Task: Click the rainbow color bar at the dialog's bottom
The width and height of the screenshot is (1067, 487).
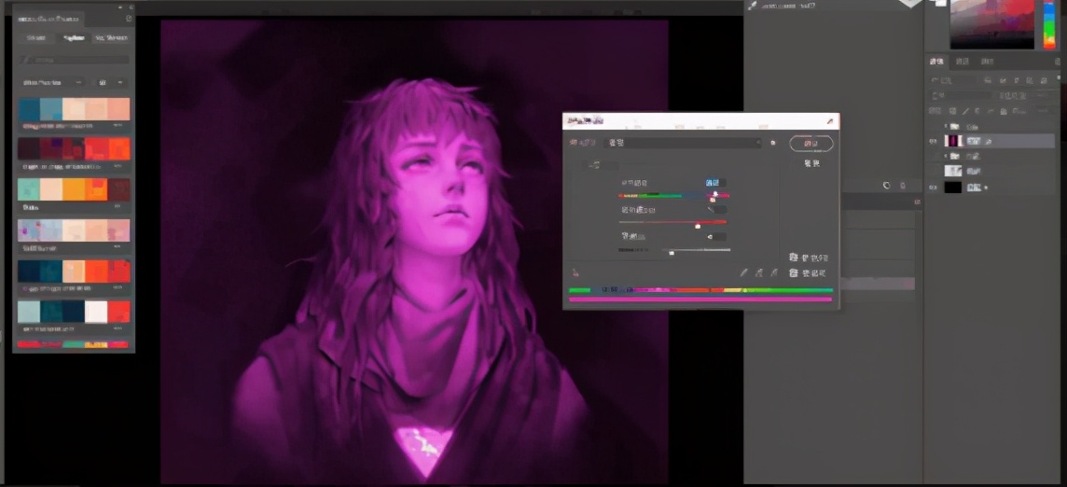Action: pos(700,290)
